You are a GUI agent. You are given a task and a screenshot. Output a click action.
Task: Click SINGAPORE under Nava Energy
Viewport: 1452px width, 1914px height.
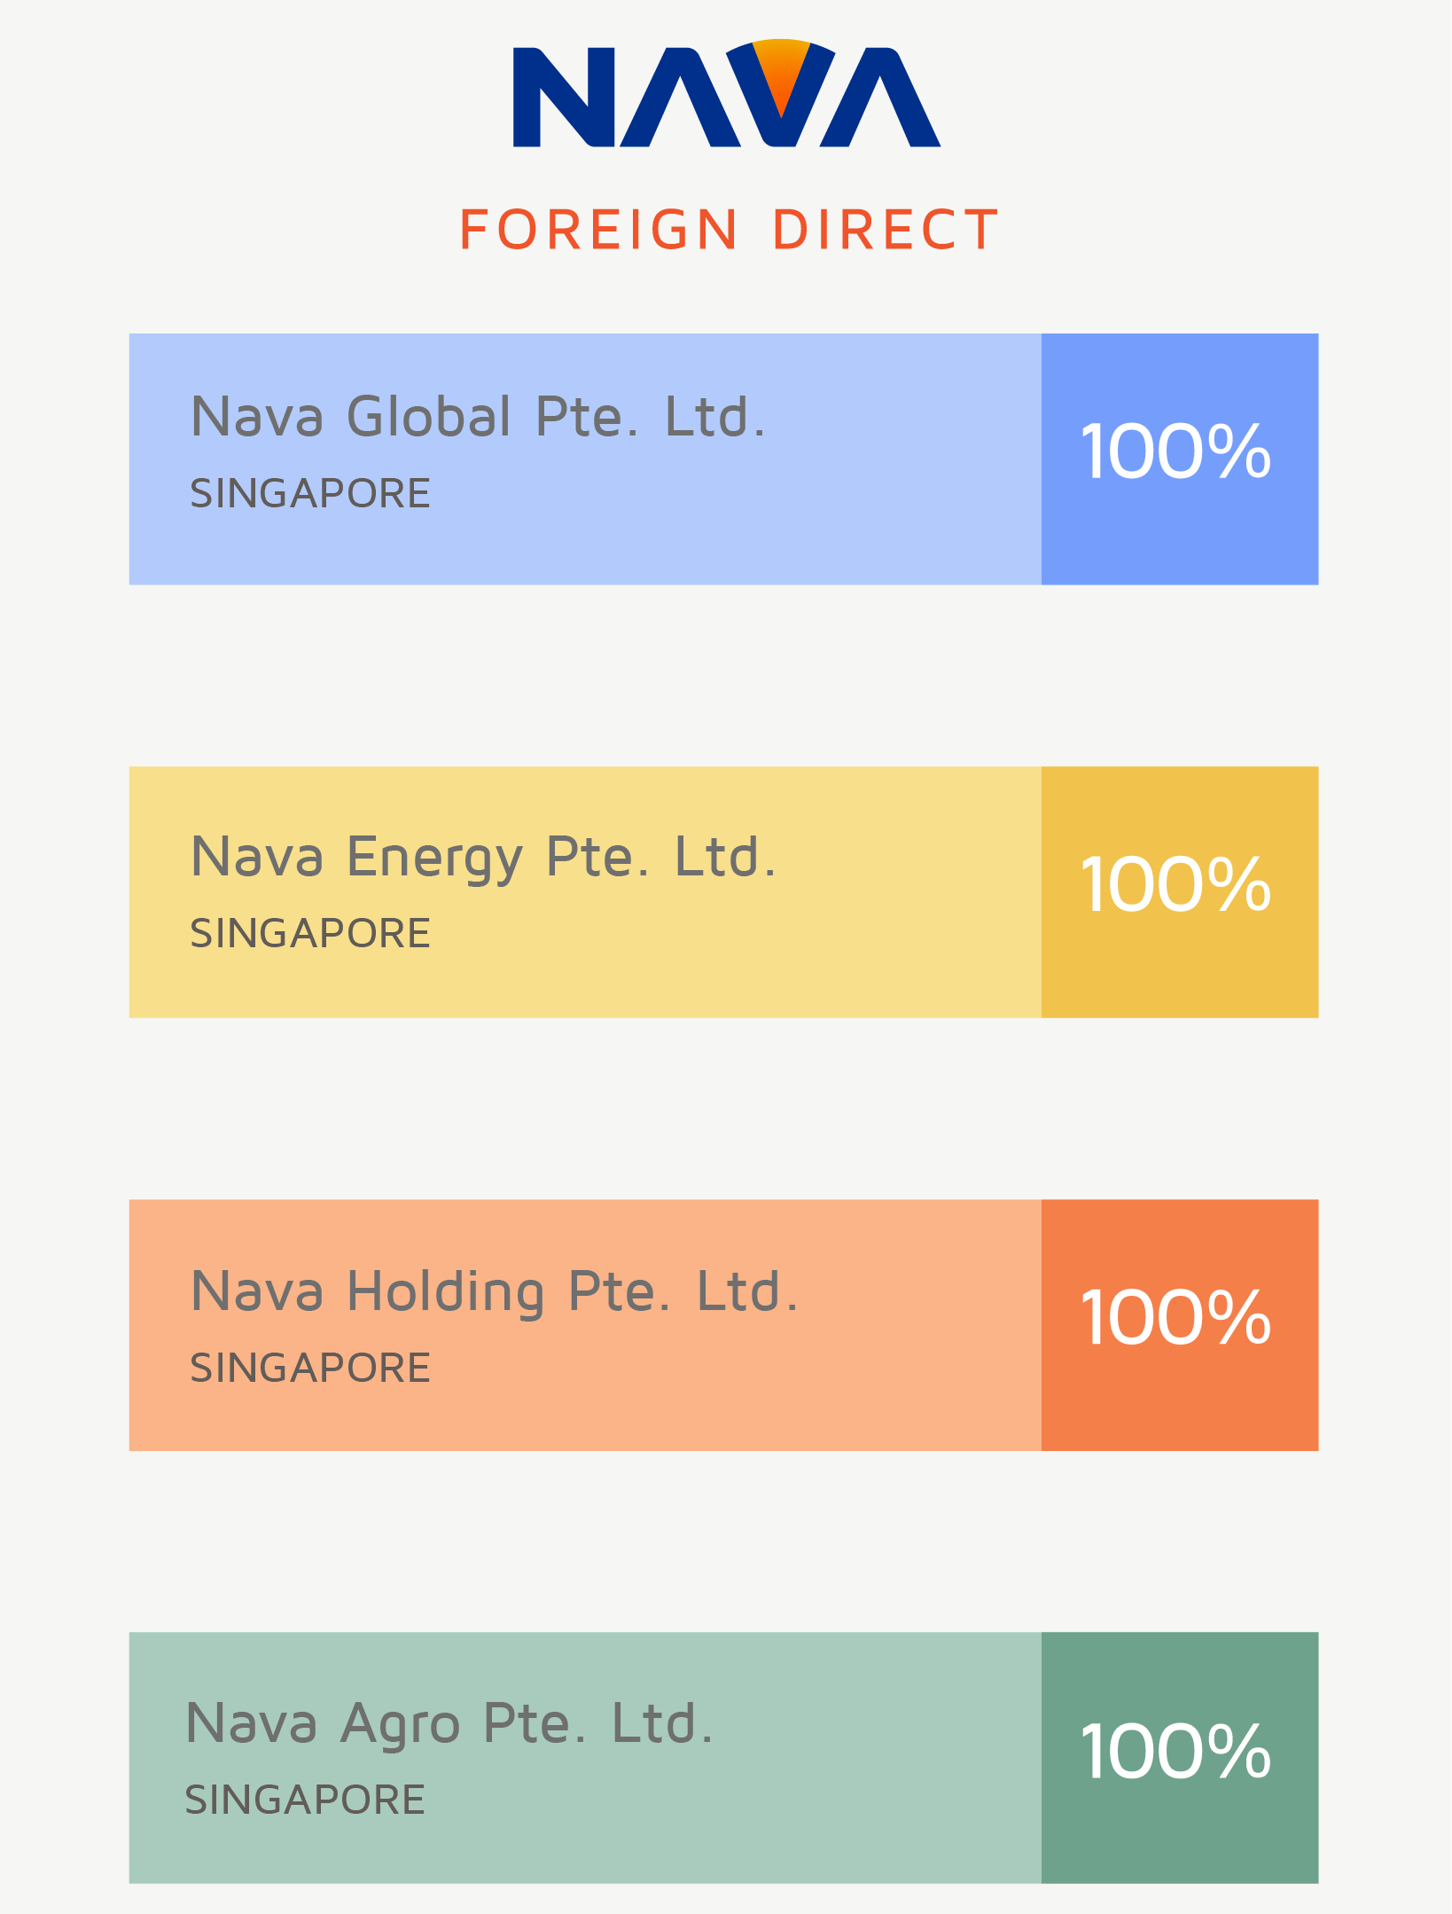(310, 934)
